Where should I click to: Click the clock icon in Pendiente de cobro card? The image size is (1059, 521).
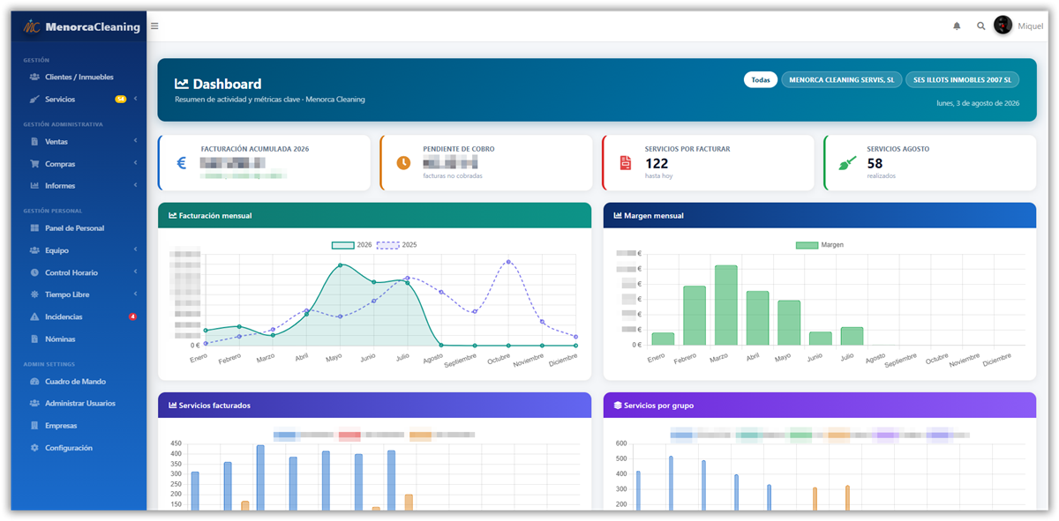point(403,163)
